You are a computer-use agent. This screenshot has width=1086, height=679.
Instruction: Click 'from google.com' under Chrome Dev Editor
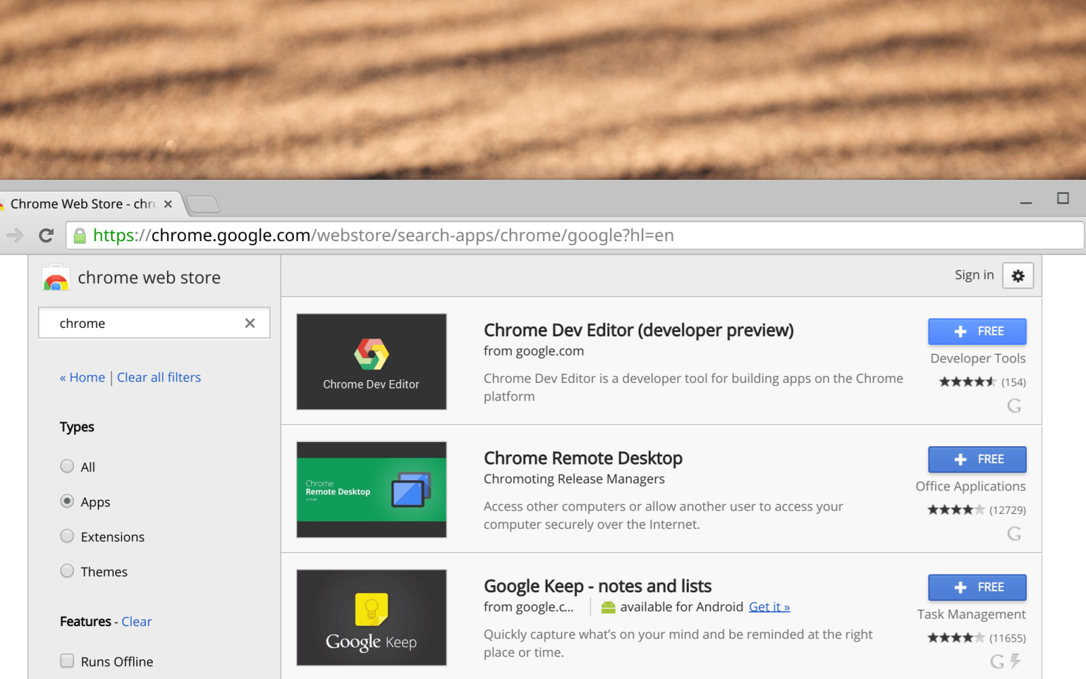[533, 351]
